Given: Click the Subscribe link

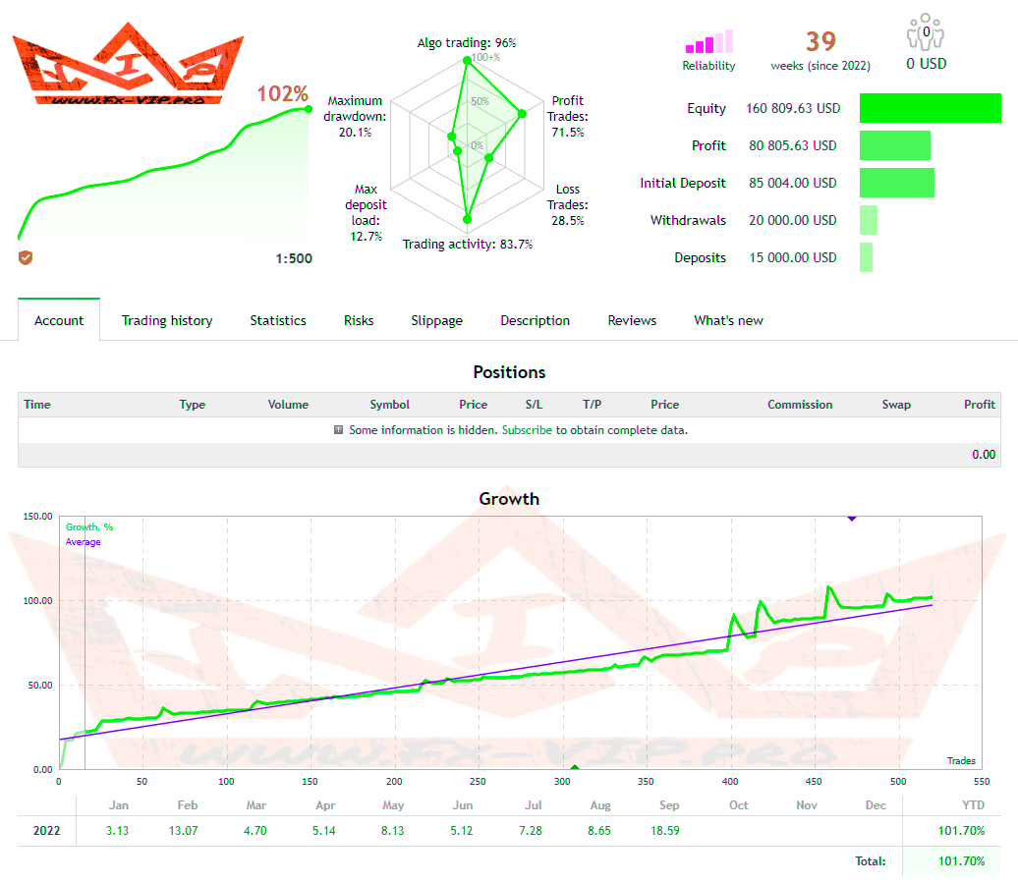Looking at the screenshot, I should [x=527, y=430].
